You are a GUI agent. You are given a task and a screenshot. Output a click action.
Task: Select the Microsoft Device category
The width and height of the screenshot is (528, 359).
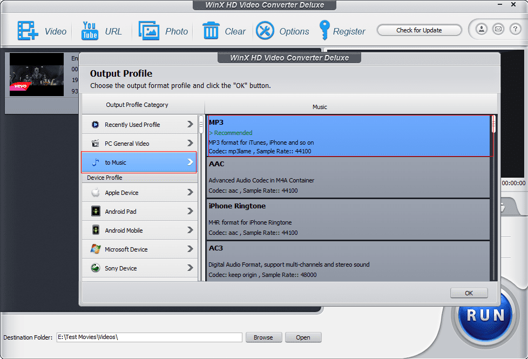click(140, 249)
